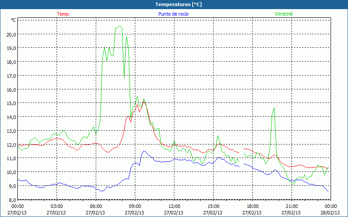Click the 15:00 time axis label
348x217 pixels.
point(213,207)
